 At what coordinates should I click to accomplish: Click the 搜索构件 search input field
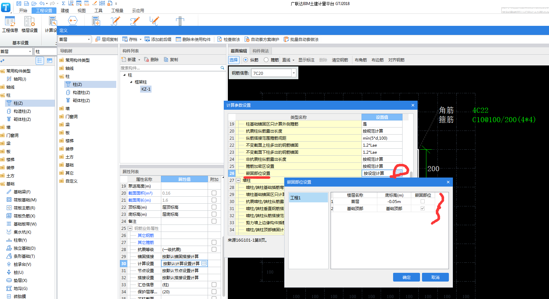pyautogui.click(x=170, y=68)
